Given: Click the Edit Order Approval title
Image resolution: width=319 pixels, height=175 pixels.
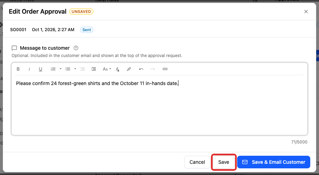Looking at the screenshot, I should pos(38,12).
